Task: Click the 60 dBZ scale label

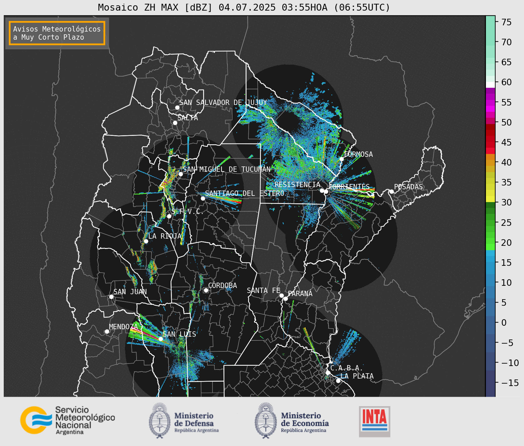Action: 507,82
